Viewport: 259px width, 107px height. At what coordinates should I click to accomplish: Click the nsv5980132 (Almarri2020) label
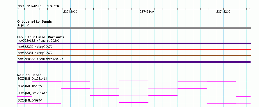pos(38,41)
